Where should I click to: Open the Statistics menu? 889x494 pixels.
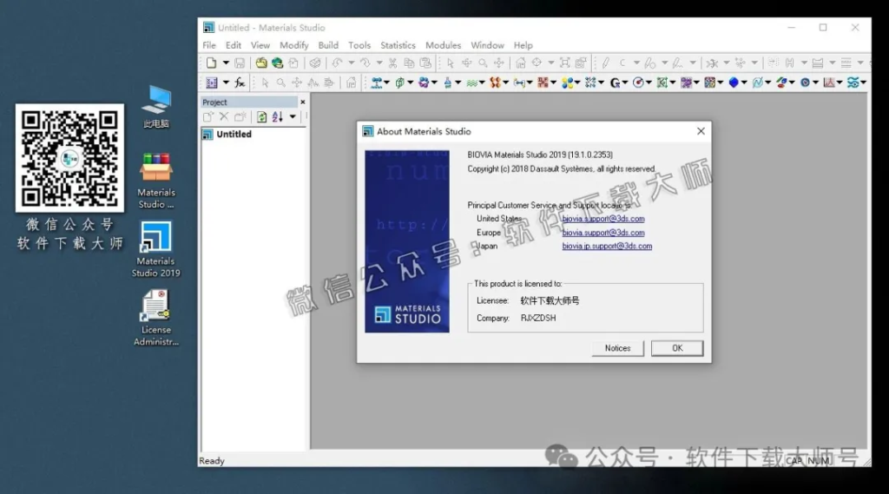tap(398, 45)
